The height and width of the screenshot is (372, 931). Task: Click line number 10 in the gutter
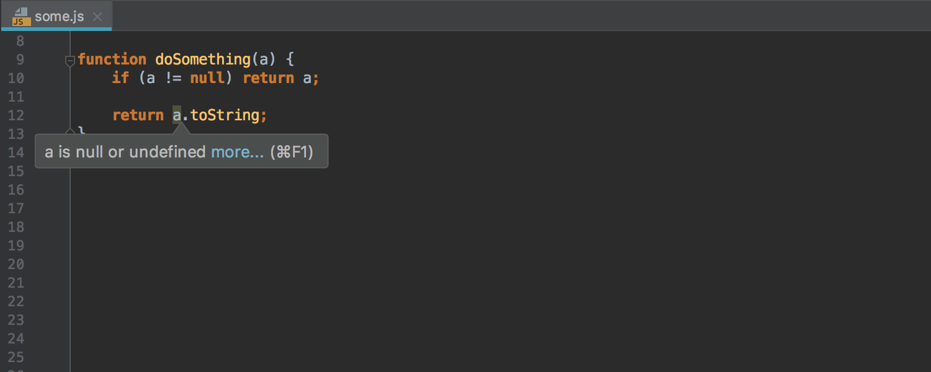click(16, 78)
